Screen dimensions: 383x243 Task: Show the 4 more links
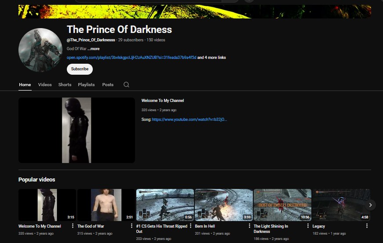coord(212,58)
